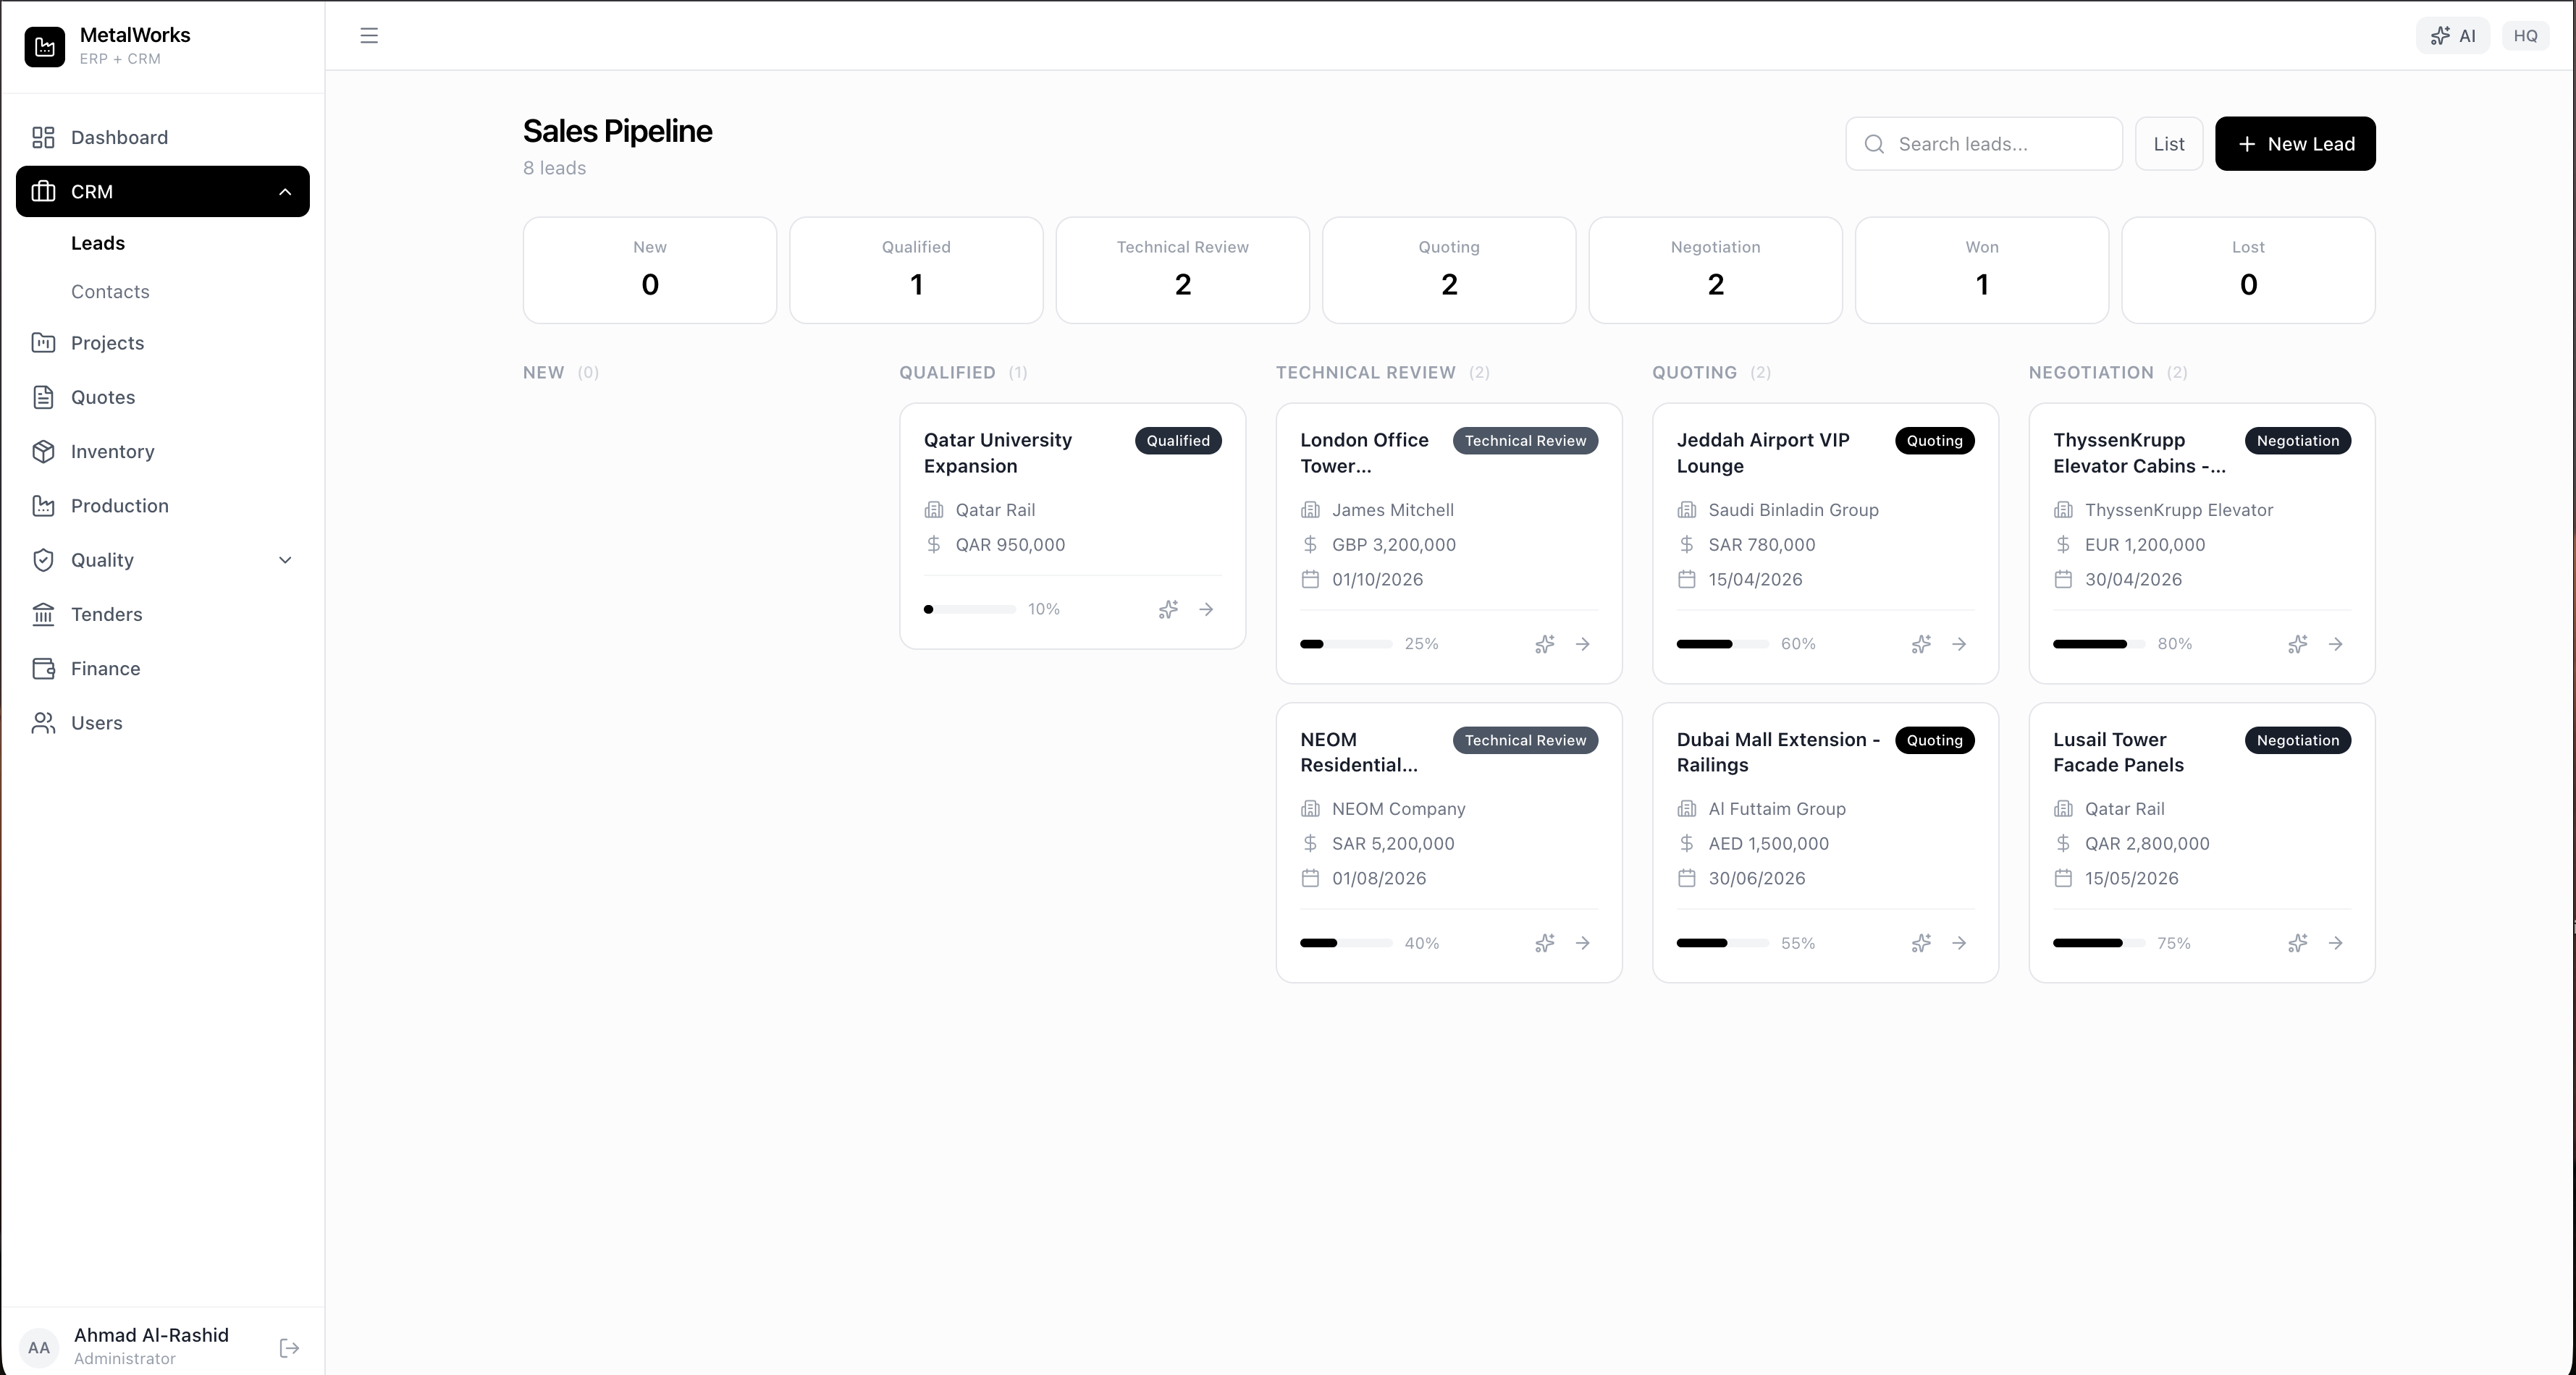Click the GBP 3,200,000 value text
Screen dimensions: 2576x1375
click(x=1394, y=545)
